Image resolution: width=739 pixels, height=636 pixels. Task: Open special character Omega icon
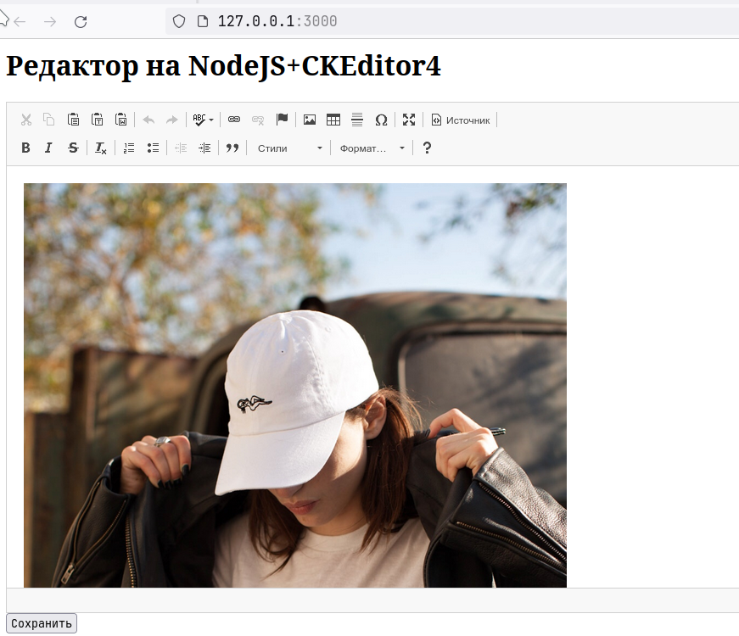tap(381, 120)
